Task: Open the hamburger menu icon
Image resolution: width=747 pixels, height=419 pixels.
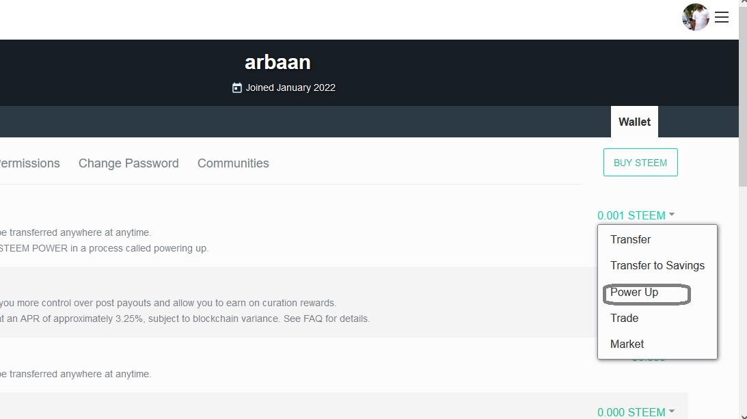Action: (721, 17)
